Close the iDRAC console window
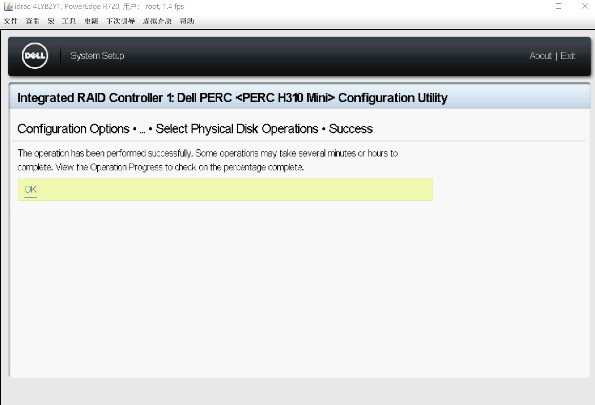The height and width of the screenshot is (405, 595). coord(585,6)
